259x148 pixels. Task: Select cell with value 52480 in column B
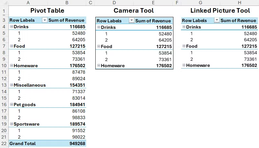point(67,33)
